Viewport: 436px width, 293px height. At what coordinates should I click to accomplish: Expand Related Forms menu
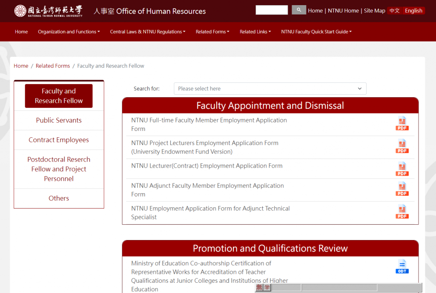coord(212,32)
